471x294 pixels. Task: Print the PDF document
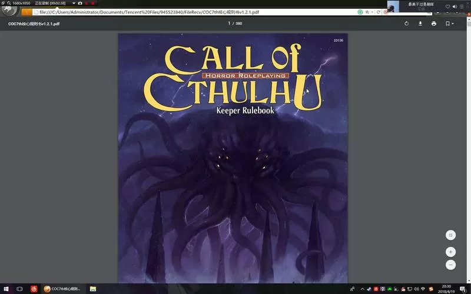(434, 24)
